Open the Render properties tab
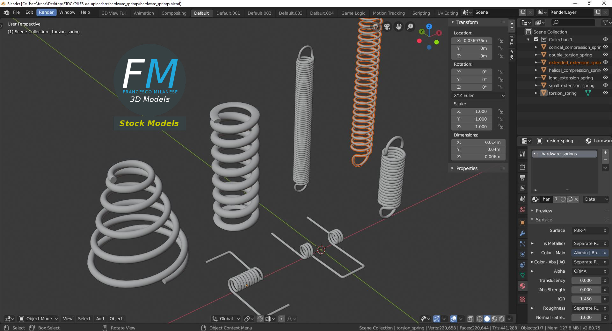Viewport: 612px width, 331px height. pos(522,167)
